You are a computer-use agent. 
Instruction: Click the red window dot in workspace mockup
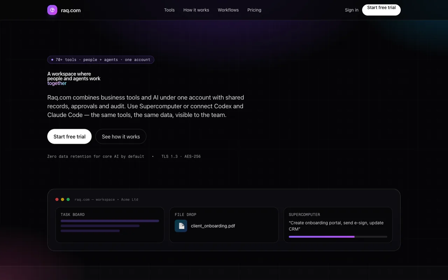pos(57,199)
